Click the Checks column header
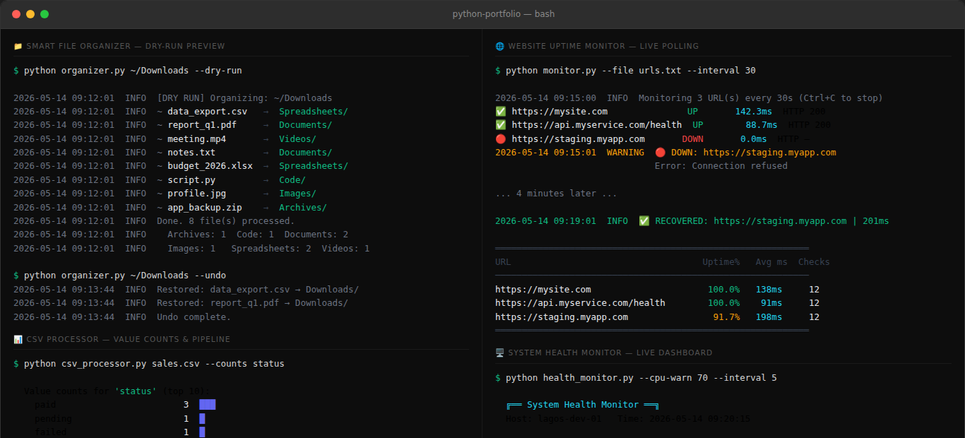 click(x=815, y=262)
